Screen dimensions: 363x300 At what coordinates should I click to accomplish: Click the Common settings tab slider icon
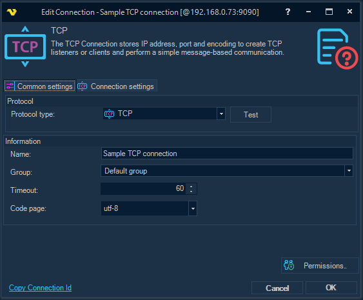tap(10, 86)
